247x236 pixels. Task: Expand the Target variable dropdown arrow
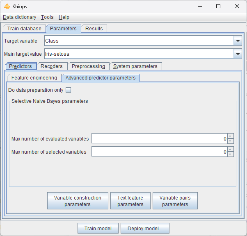pyautogui.click(x=238, y=41)
